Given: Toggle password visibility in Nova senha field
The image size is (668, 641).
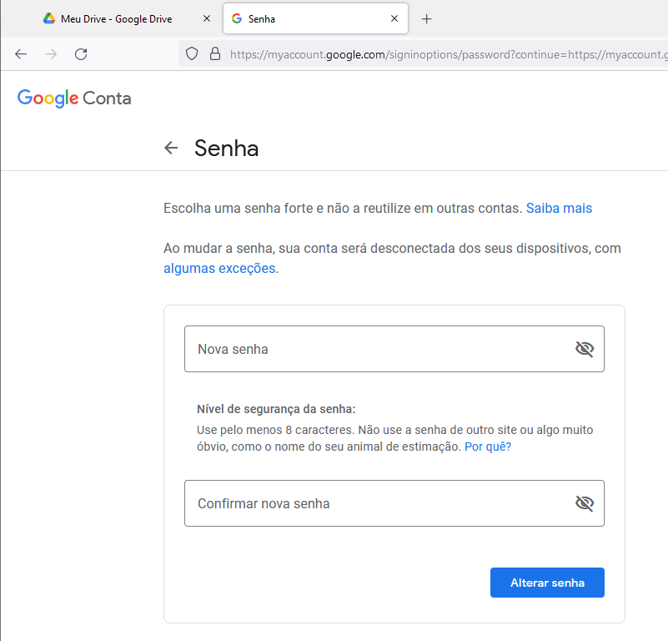Looking at the screenshot, I should [x=585, y=349].
